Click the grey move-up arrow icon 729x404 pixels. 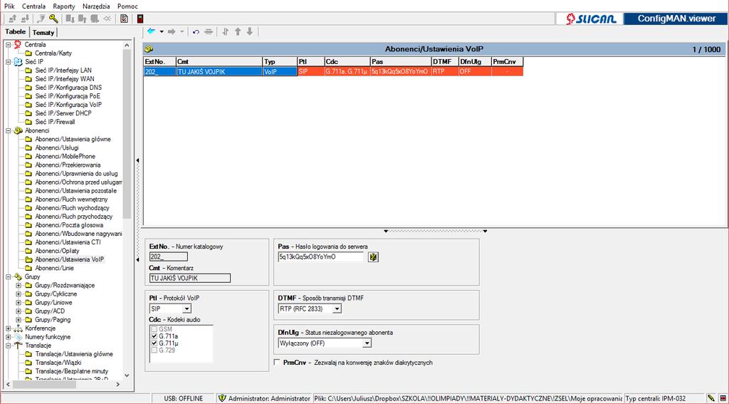click(238, 31)
